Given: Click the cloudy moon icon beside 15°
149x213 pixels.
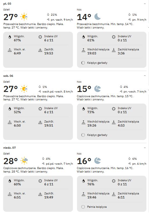Looking at the screenshot, I should 98,89.
